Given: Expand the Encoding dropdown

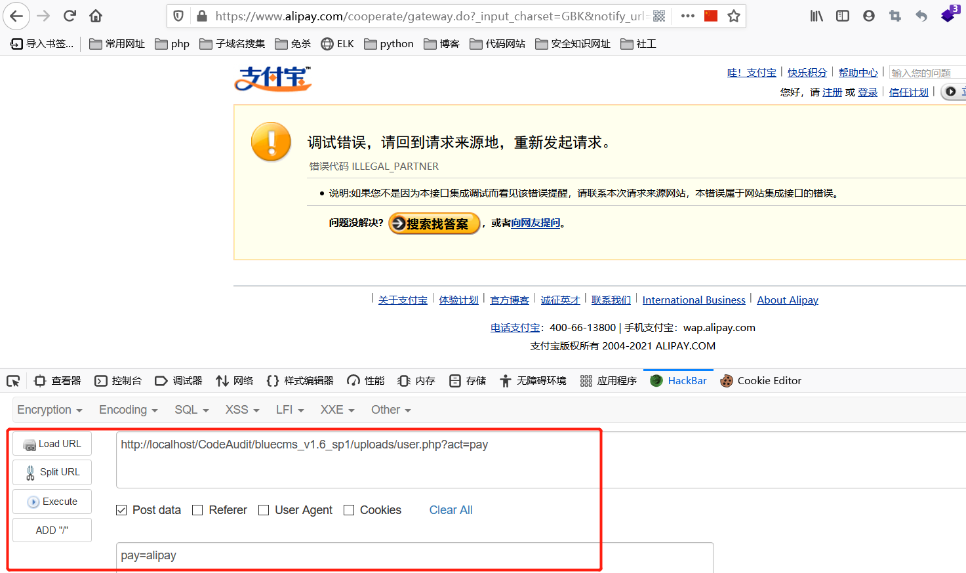Looking at the screenshot, I should pos(129,410).
